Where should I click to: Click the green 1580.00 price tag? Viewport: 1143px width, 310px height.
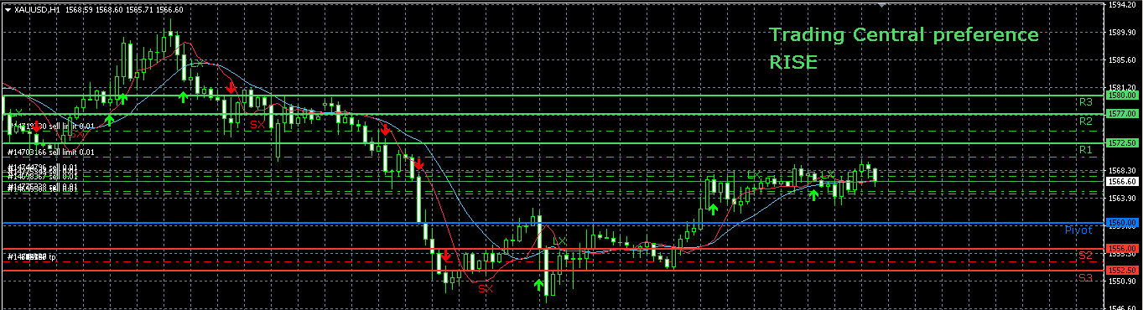pyautogui.click(x=1122, y=96)
